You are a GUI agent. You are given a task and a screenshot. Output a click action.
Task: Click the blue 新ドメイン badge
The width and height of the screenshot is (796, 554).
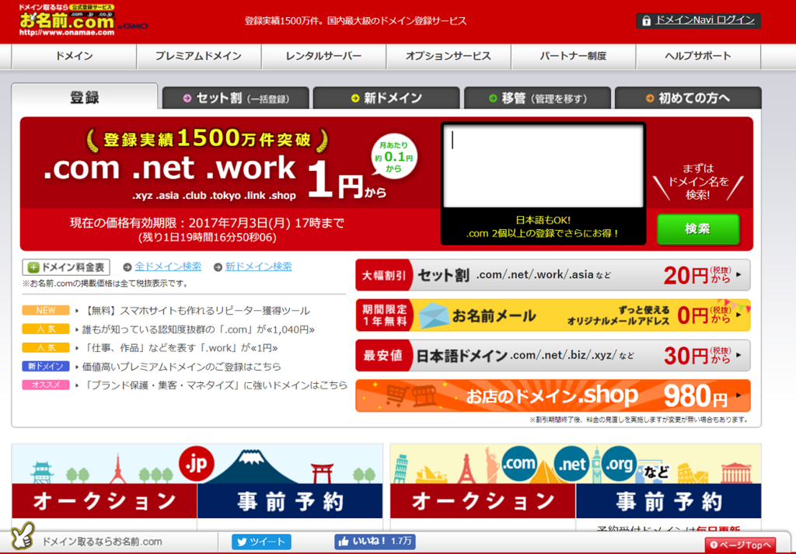46,366
